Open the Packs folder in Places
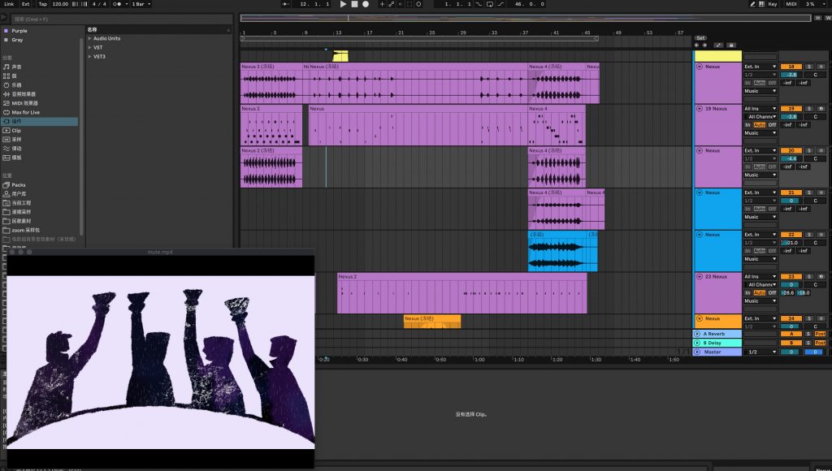 19,184
